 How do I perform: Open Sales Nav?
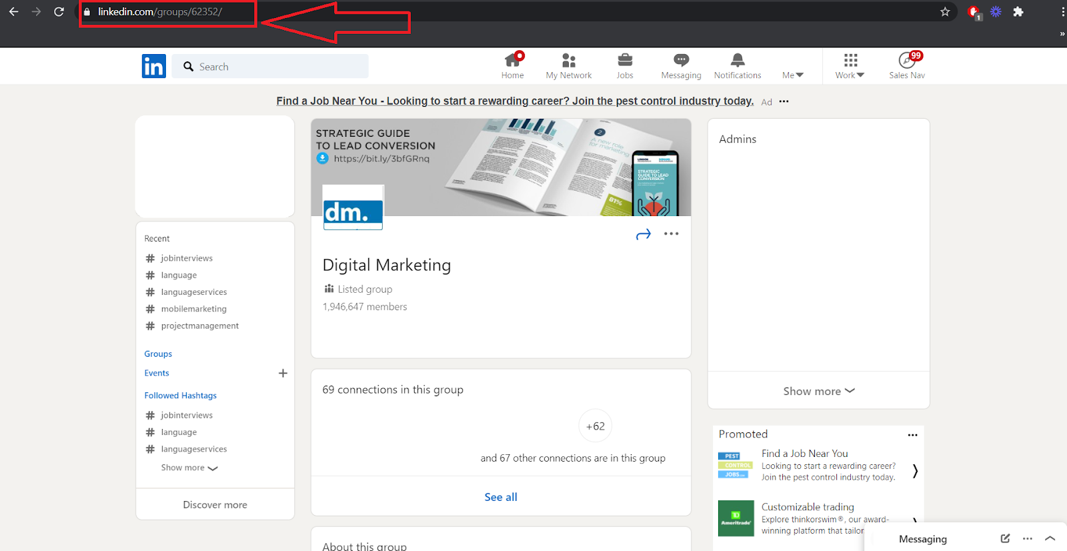click(x=907, y=66)
